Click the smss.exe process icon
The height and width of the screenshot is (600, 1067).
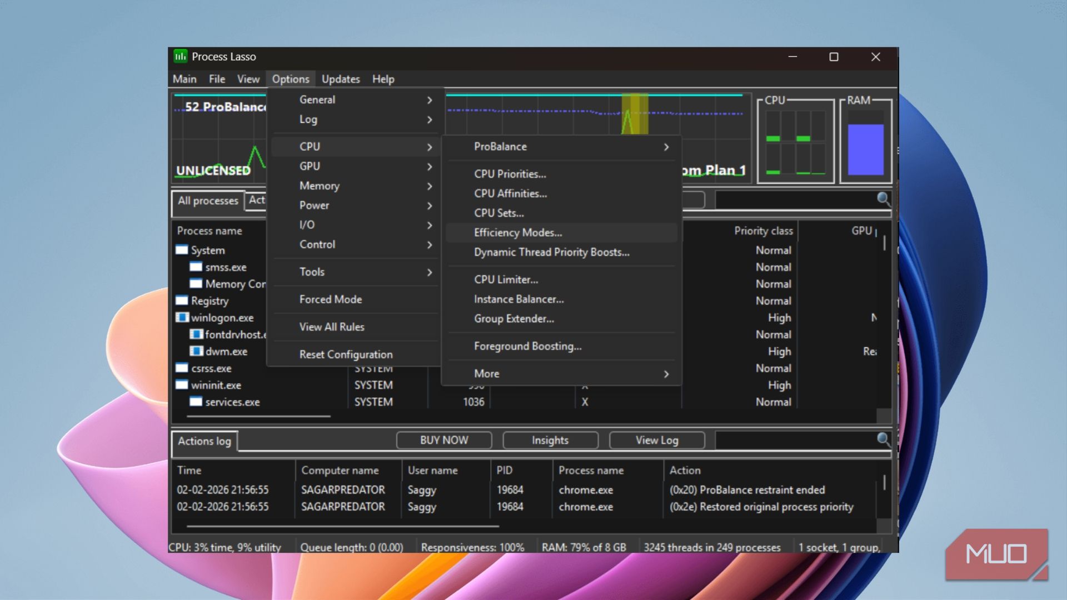point(196,267)
